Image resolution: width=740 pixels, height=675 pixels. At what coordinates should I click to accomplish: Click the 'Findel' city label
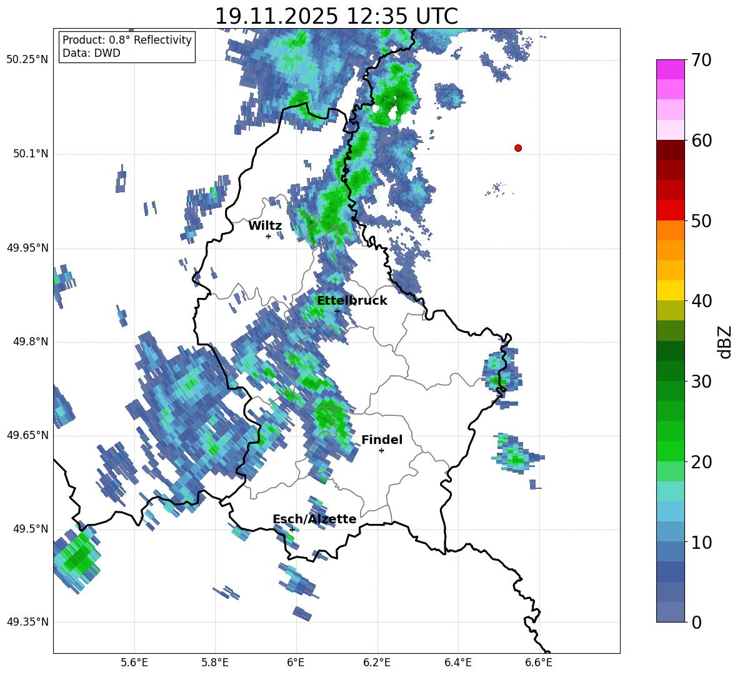click(x=382, y=440)
